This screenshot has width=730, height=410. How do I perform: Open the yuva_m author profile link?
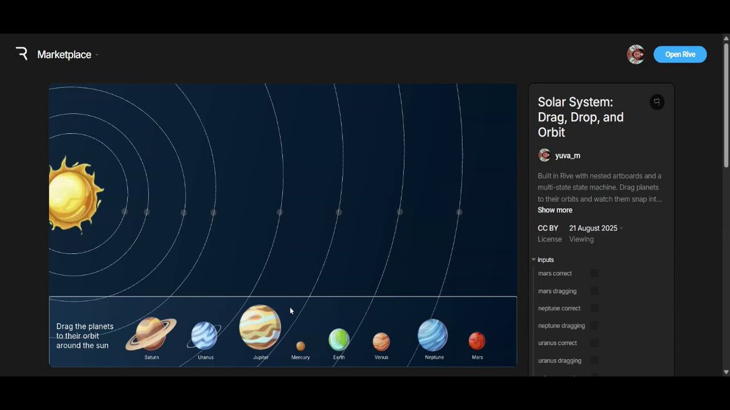[x=568, y=155]
